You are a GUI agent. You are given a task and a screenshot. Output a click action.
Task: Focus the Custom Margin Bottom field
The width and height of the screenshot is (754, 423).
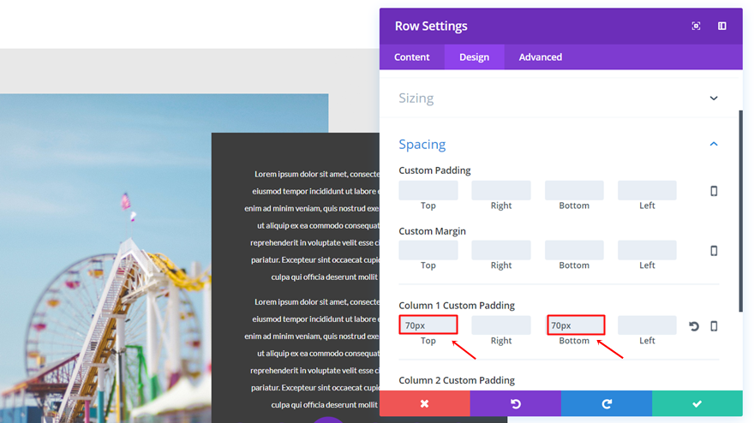point(574,250)
